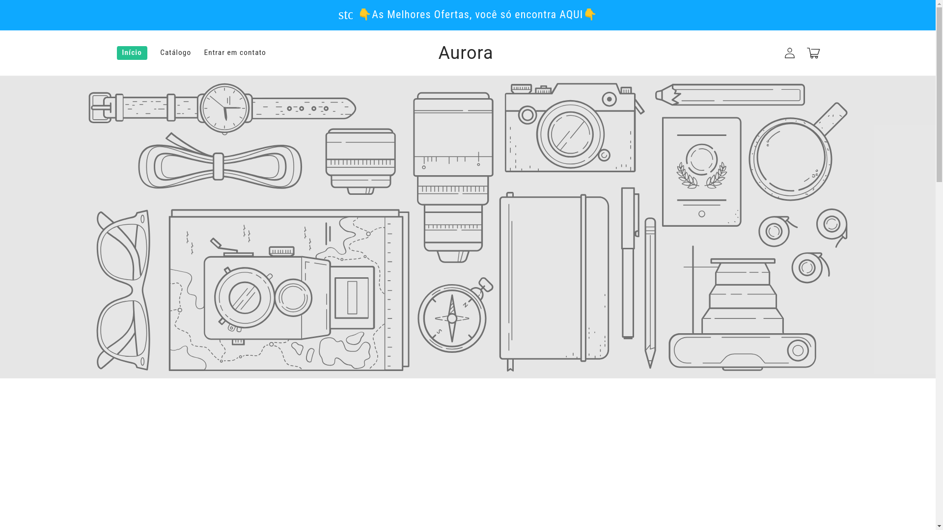Click the page vertical scrollbar thumb

[x=939, y=94]
